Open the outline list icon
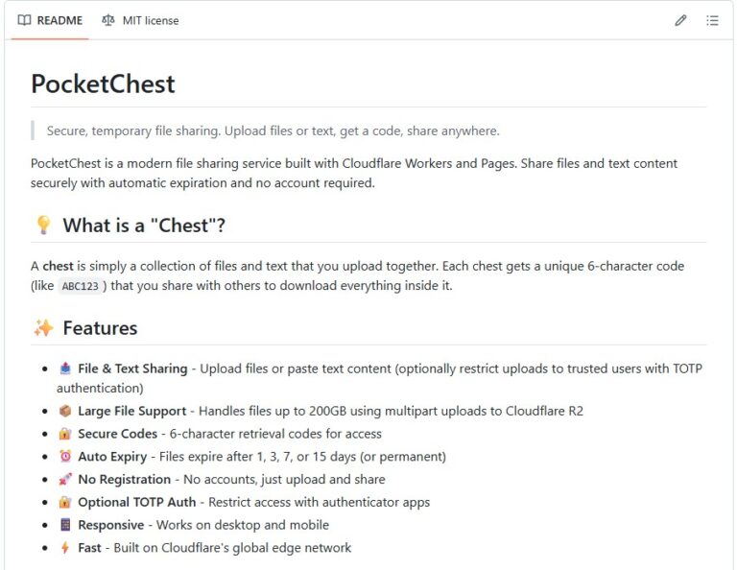Image resolution: width=737 pixels, height=570 pixels. (712, 20)
